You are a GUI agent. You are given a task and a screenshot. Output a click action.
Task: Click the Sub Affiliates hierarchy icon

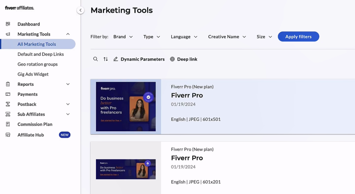pos(8,114)
